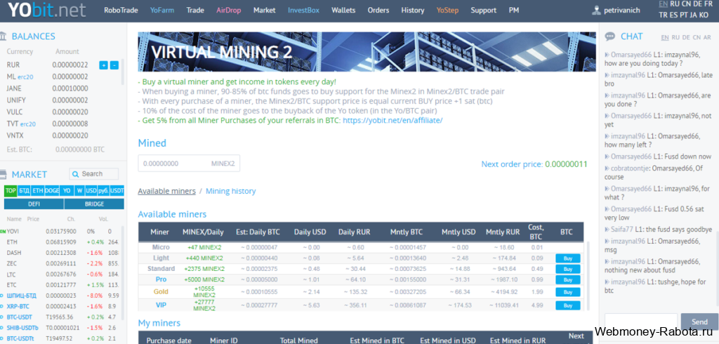
Task: Open PM private messages
Action: click(513, 10)
